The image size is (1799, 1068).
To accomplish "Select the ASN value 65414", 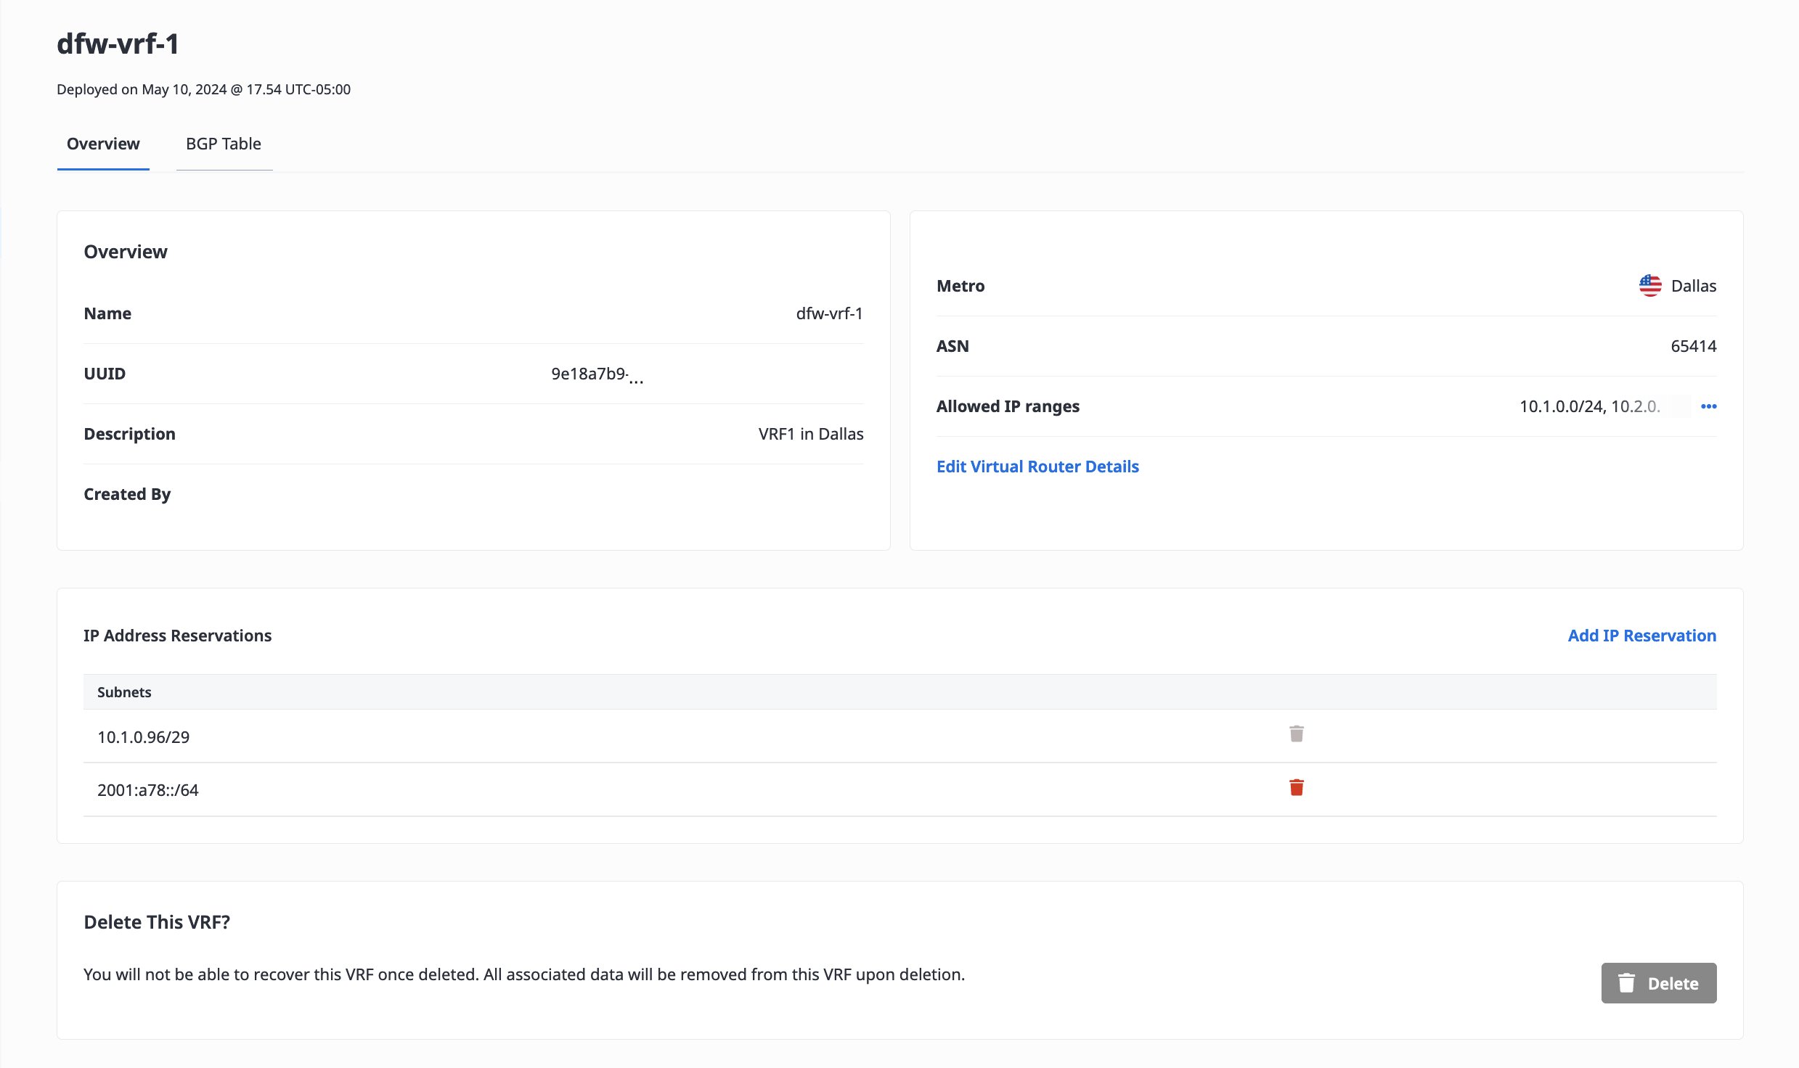I will (1694, 346).
